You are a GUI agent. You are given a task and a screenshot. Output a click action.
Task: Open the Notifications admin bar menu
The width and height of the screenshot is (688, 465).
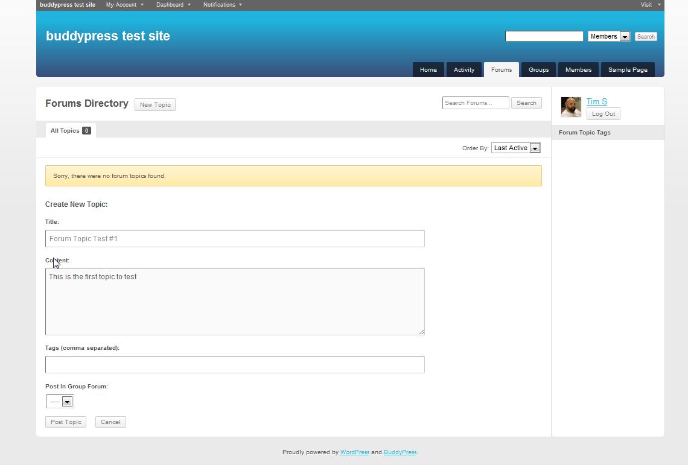coord(223,5)
